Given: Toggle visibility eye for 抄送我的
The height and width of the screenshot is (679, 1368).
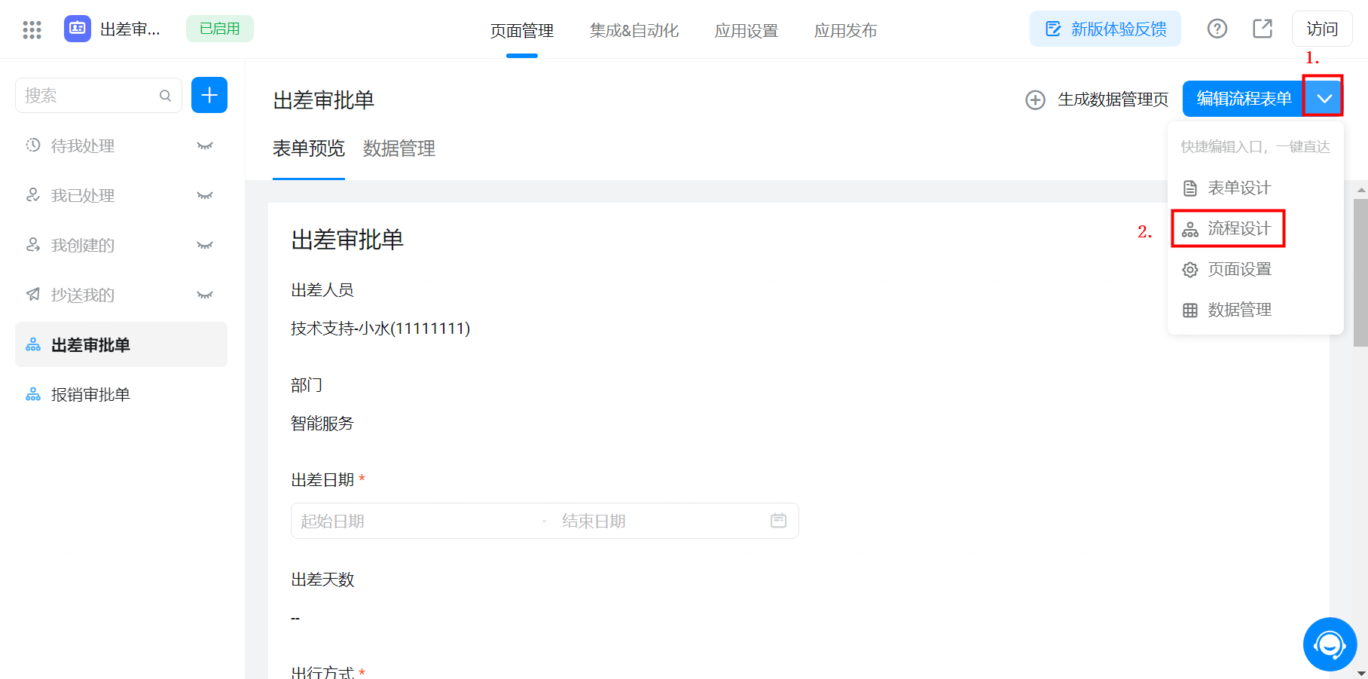Looking at the screenshot, I should coord(204,295).
